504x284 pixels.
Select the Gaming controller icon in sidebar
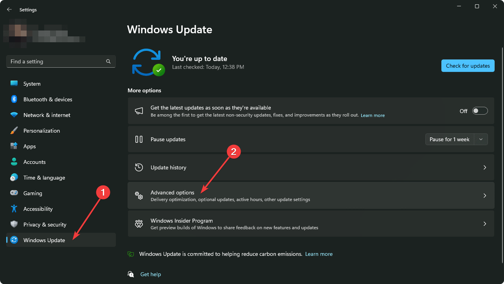pos(14,193)
